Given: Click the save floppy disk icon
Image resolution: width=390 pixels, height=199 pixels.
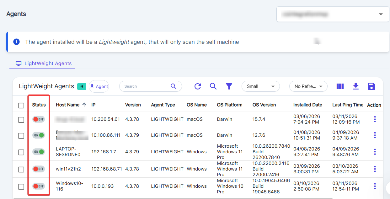Looking at the screenshot, I should (x=371, y=86).
